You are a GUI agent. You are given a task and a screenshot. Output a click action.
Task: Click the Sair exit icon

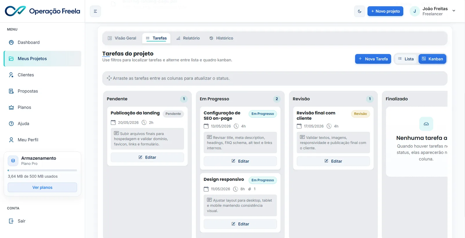coord(11,221)
